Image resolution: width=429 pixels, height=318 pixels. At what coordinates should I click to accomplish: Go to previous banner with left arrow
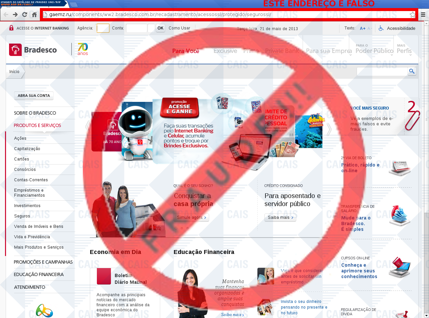point(87,127)
